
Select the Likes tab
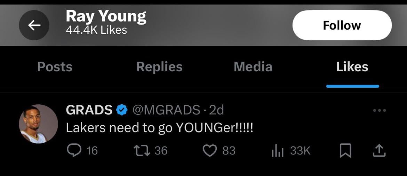pyautogui.click(x=352, y=67)
